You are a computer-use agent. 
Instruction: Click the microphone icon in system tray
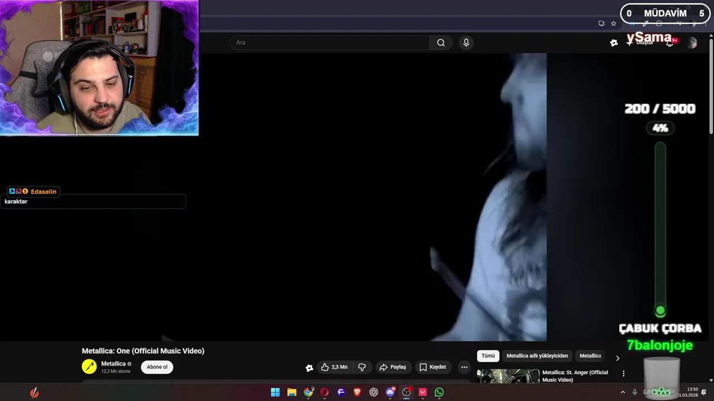click(635, 392)
